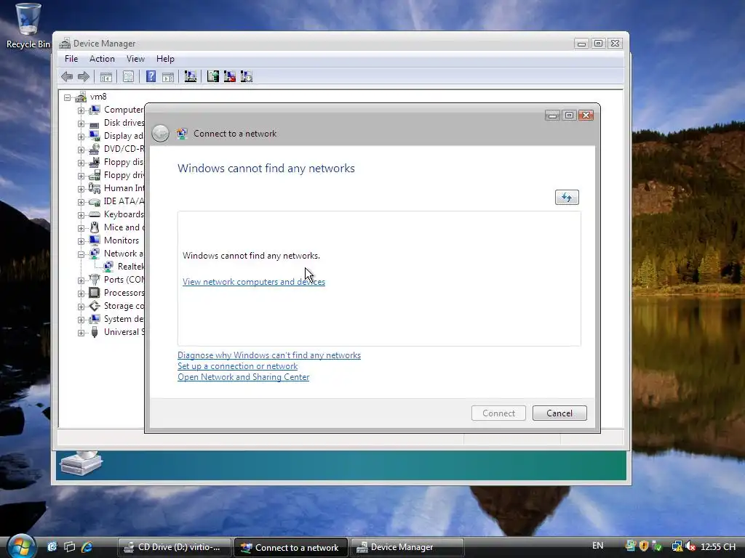Click the down-arrow toolbar icon at the end of the Device Manager toolbar
Image resolution: width=745 pixels, height=558 pixels.
pos(246,76)
